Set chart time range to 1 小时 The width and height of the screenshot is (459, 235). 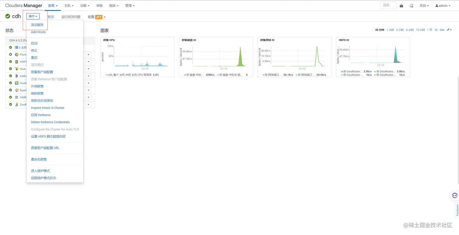390,30
